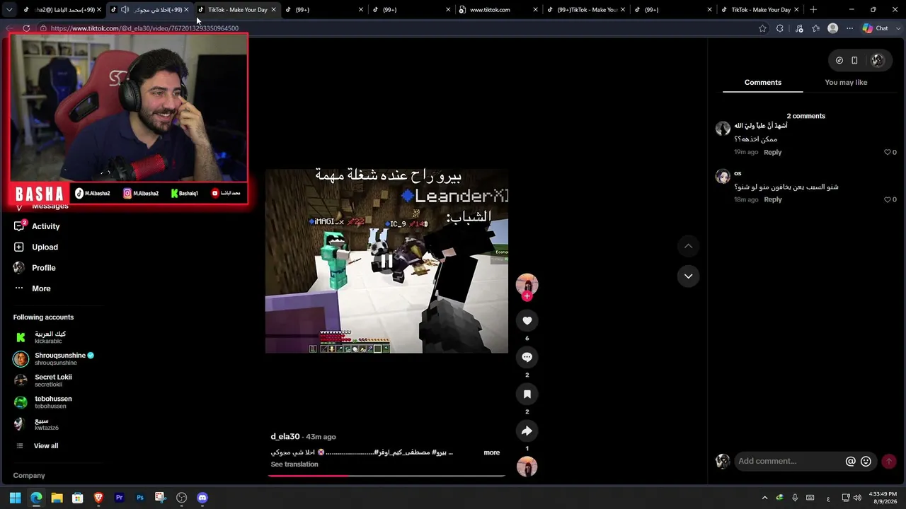Show hidden system tray icons
This screenshot has width=906, height=509.
pos(764,498)
